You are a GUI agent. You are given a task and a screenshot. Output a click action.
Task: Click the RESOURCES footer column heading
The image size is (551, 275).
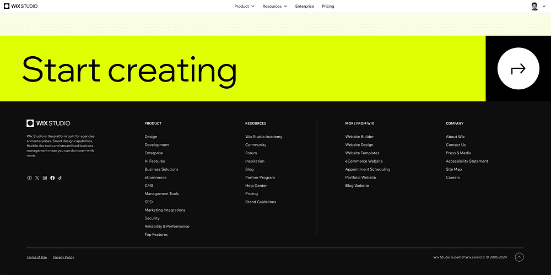tap(256, 123)
